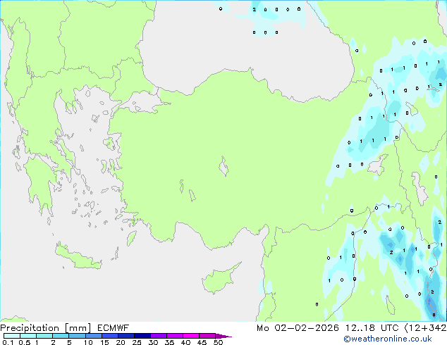Click the 20–25 mm dark blue swatch

tap(125, 336)
